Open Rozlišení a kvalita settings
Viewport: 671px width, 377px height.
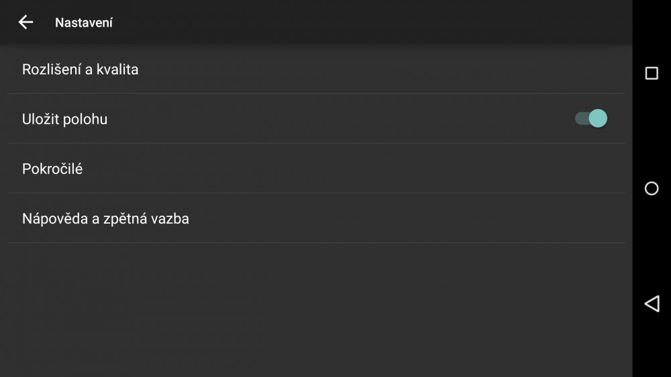81,69
